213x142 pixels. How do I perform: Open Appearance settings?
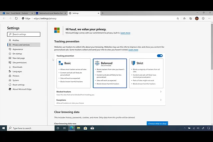coord(24,49)
